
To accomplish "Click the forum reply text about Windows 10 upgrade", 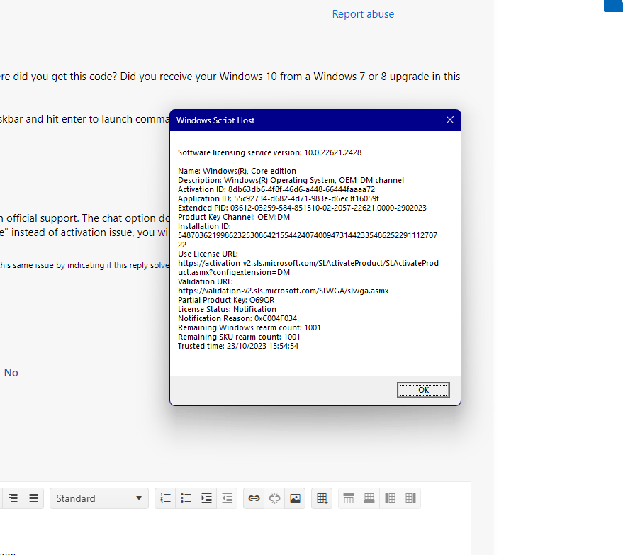I will pos(230,77).
